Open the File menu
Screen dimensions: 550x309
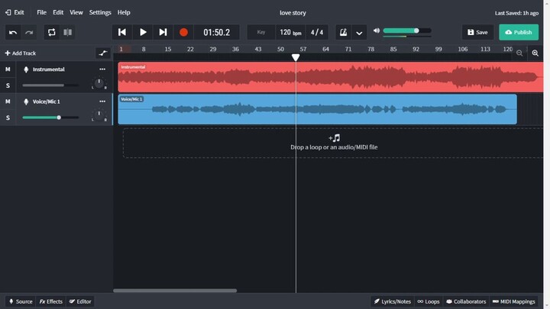point(41,12)
